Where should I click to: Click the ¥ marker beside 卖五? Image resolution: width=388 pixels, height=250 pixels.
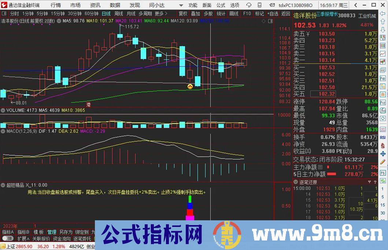pos(308,34)
